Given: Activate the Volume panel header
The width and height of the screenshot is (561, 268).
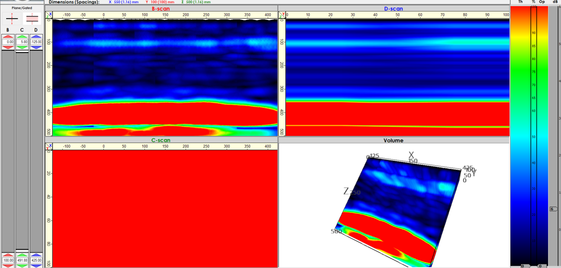Looking at the screenshot, I should [x=394, y=140].
